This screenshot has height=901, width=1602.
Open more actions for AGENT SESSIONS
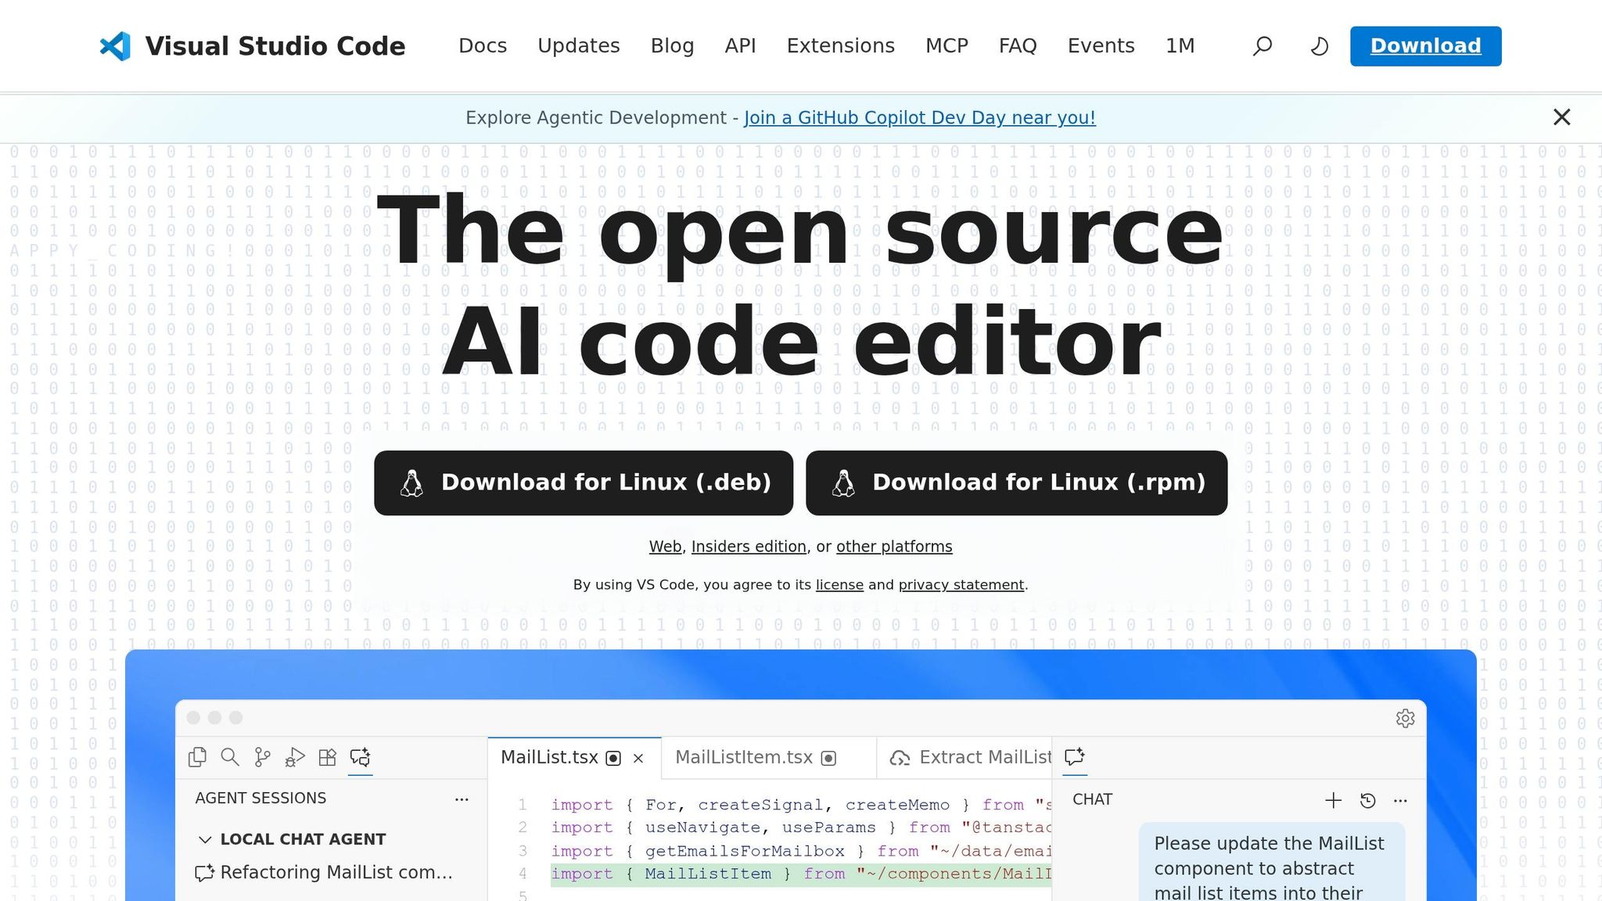pyautogui.click(x=462, y=799)
